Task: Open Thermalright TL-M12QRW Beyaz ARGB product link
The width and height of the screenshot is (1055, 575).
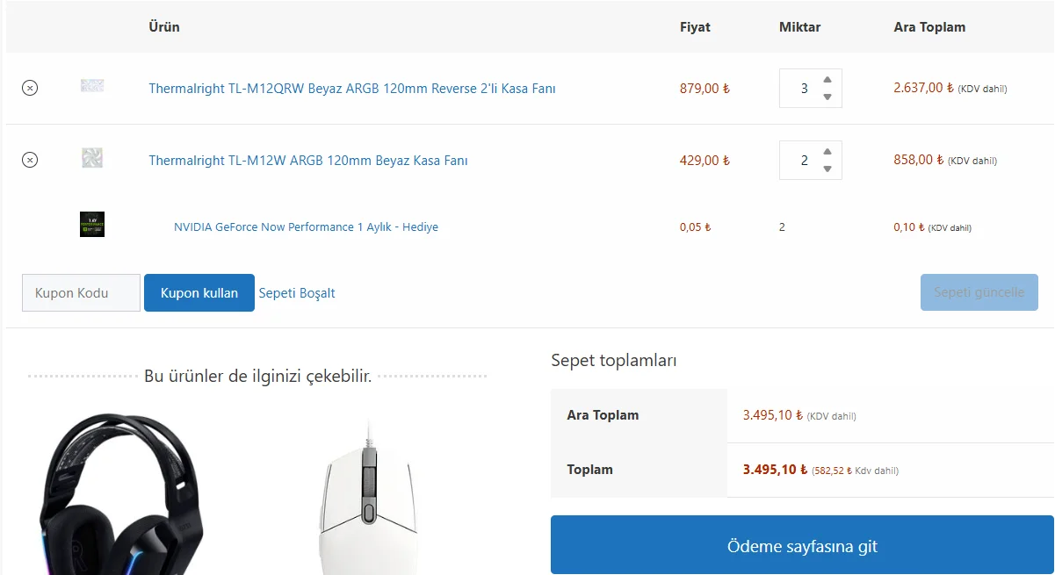Action: click(x=351, y=89)
